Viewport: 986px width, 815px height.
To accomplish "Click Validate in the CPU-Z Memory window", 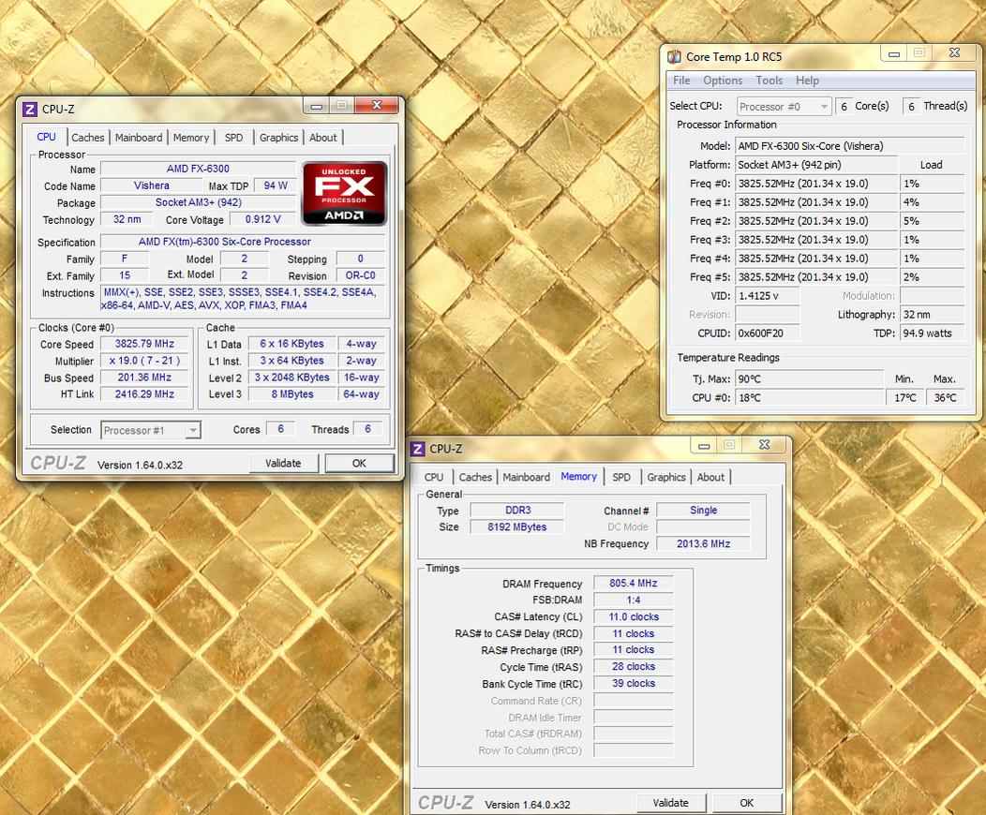I will coord(670,803).
